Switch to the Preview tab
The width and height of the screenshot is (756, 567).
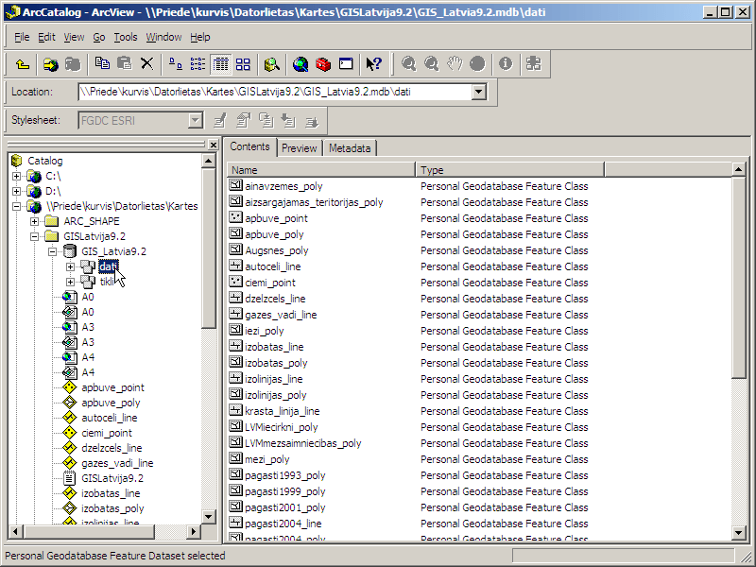[x=299, y=148]
